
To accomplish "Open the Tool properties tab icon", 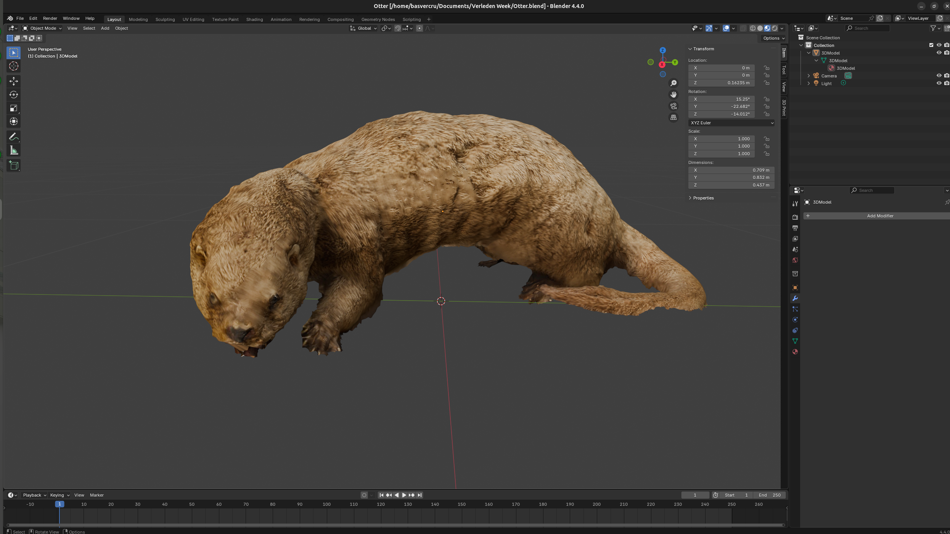I will tap(795, 204).
